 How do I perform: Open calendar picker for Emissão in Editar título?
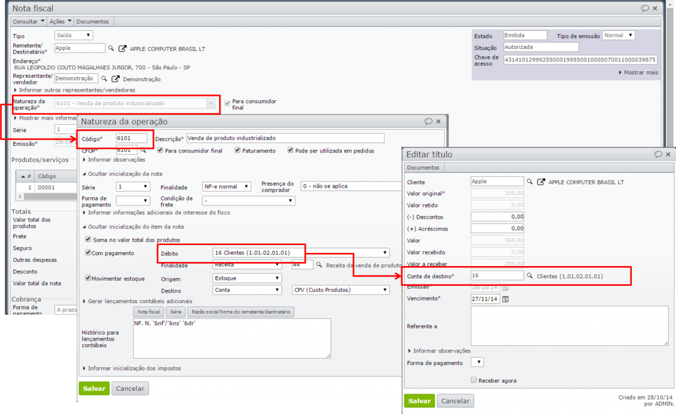505,287
